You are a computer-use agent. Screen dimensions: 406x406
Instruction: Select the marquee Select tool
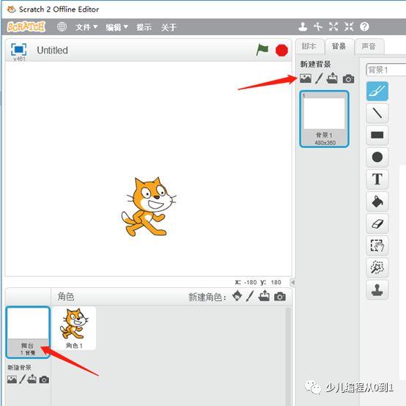377,246
